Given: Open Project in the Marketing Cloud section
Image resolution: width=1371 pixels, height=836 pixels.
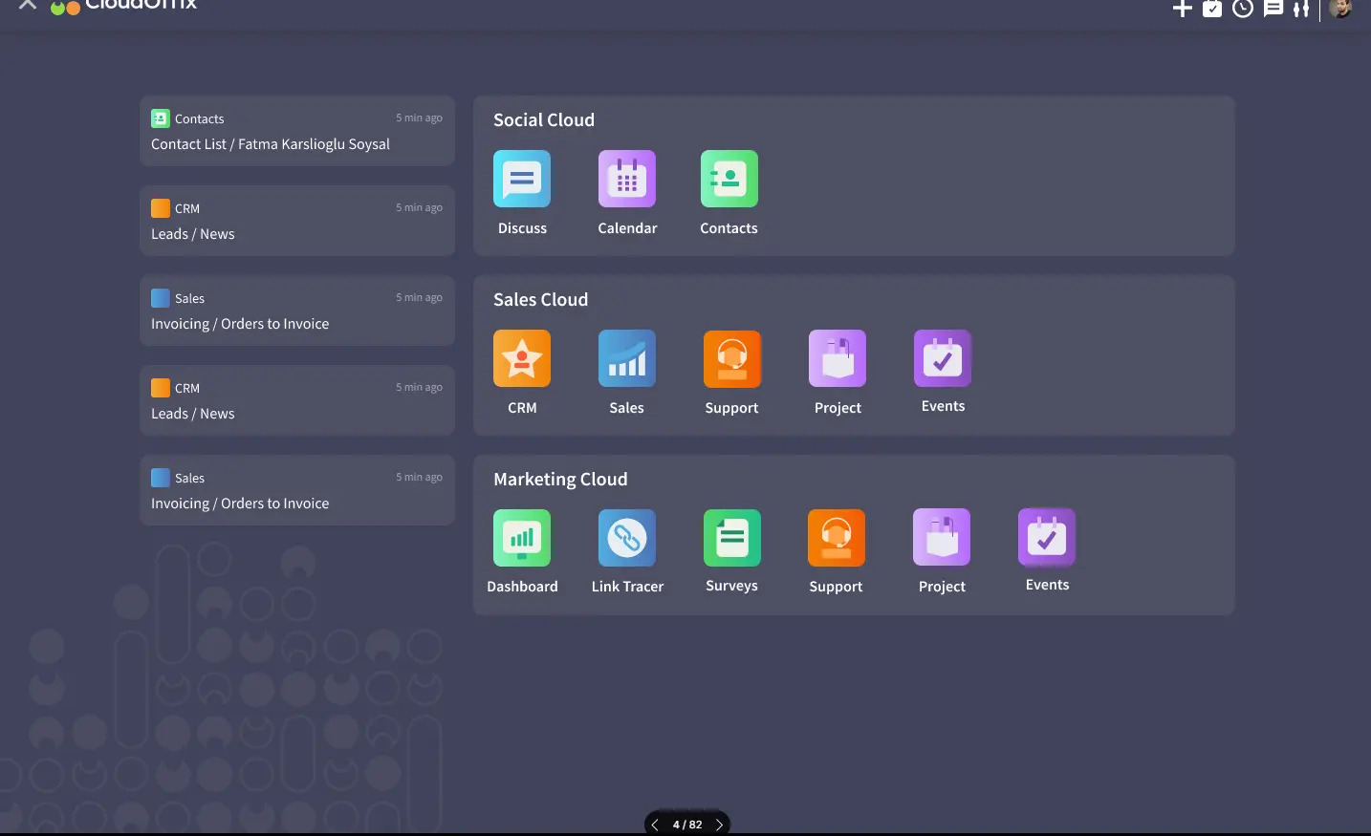Looking at the screenshot, I should pyautogui.click(x=942, y=539).
